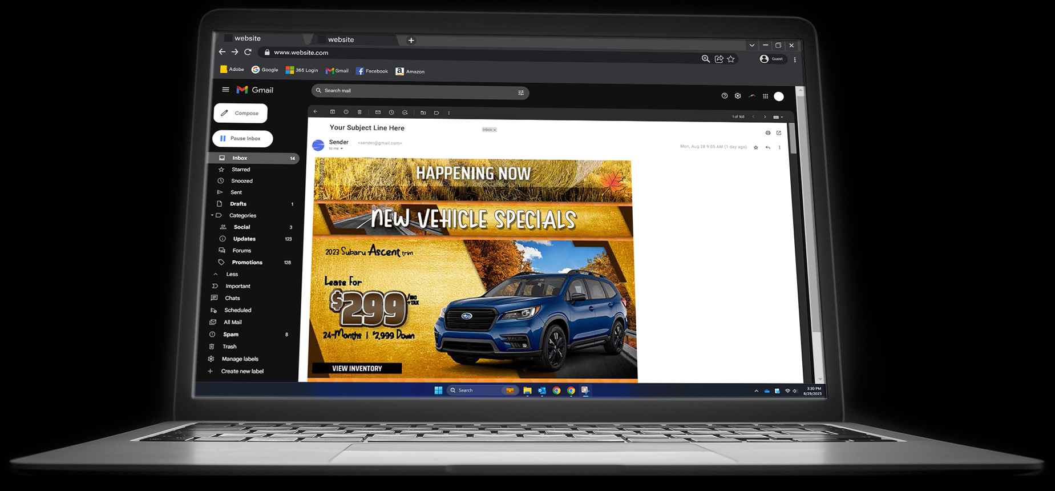The image size is (1055, 491).
Task: Go back to inbox with arrow
Action: [x=316, y=112]
